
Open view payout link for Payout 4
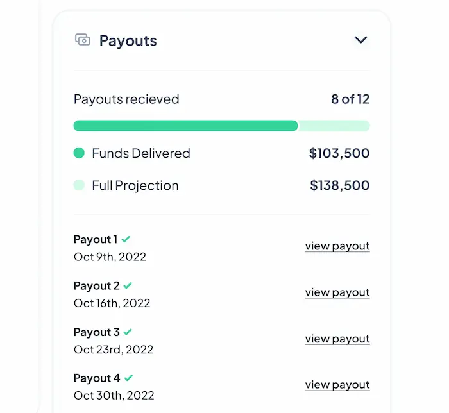pos(337,385)
